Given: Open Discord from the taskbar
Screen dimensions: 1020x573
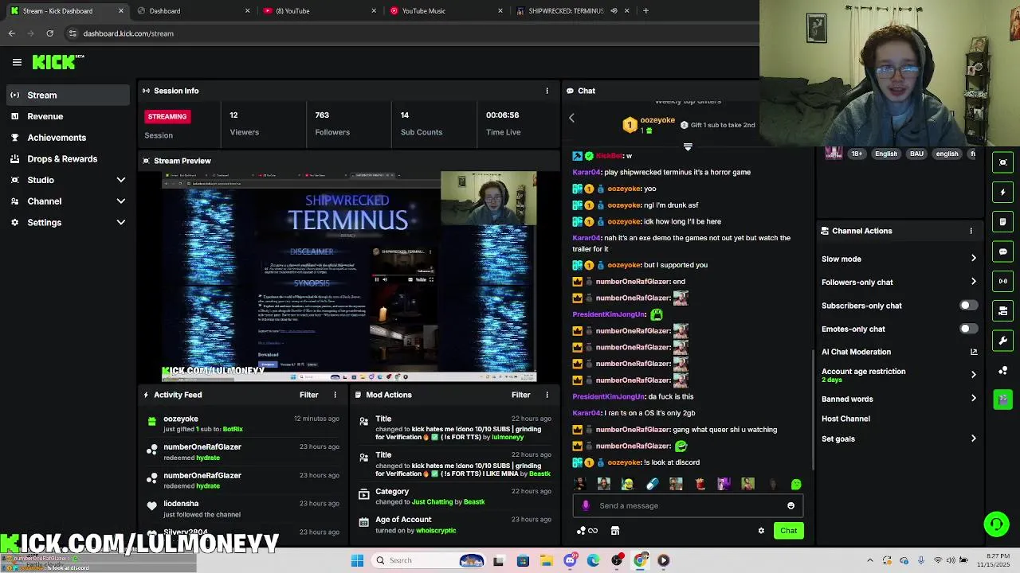Looking at the screenshot, I should [570, 560].
